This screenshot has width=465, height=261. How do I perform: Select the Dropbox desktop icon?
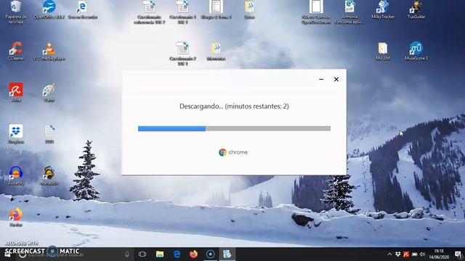click(x=16, y=134)
